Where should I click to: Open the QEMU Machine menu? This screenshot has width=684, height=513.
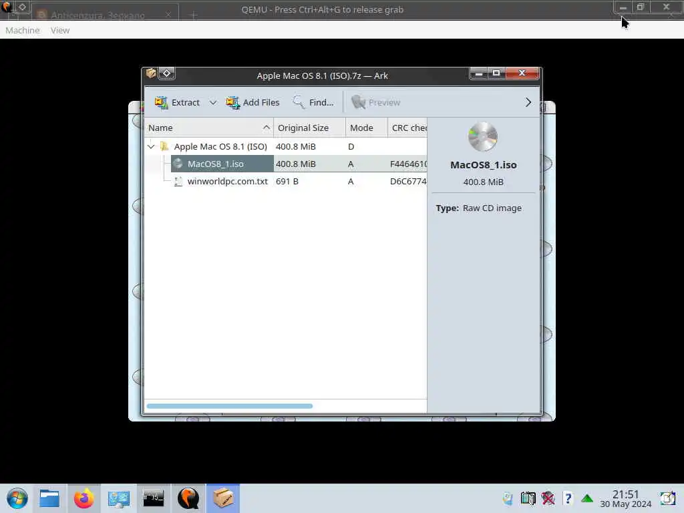[x=23, y=30]
